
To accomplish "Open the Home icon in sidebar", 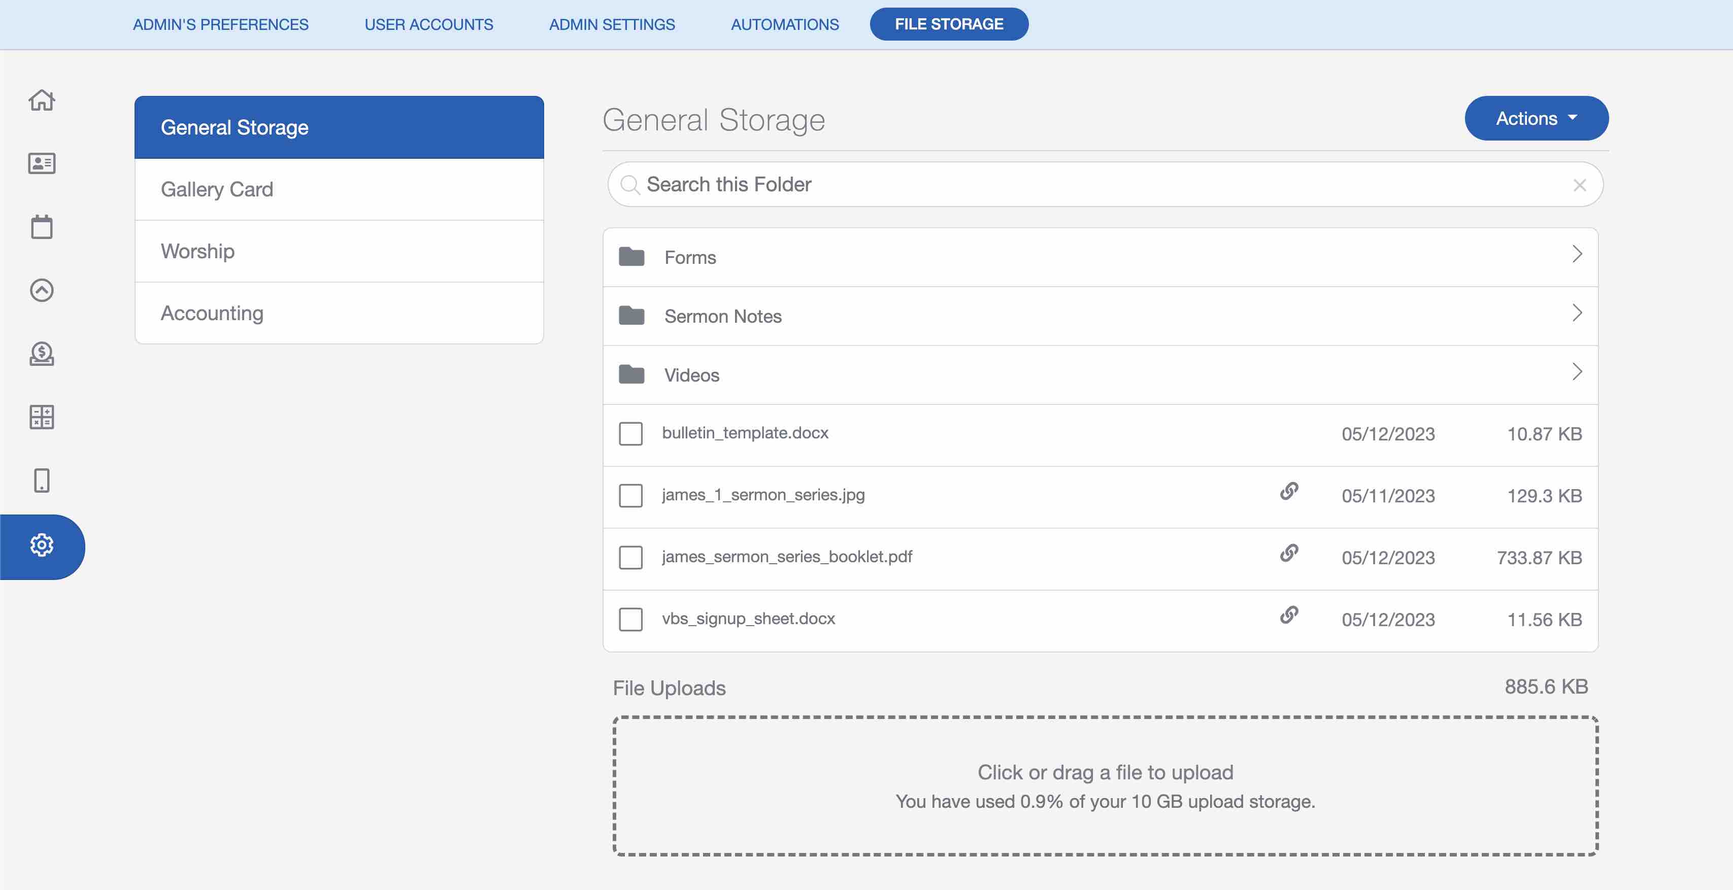I will tap(42, 100).
